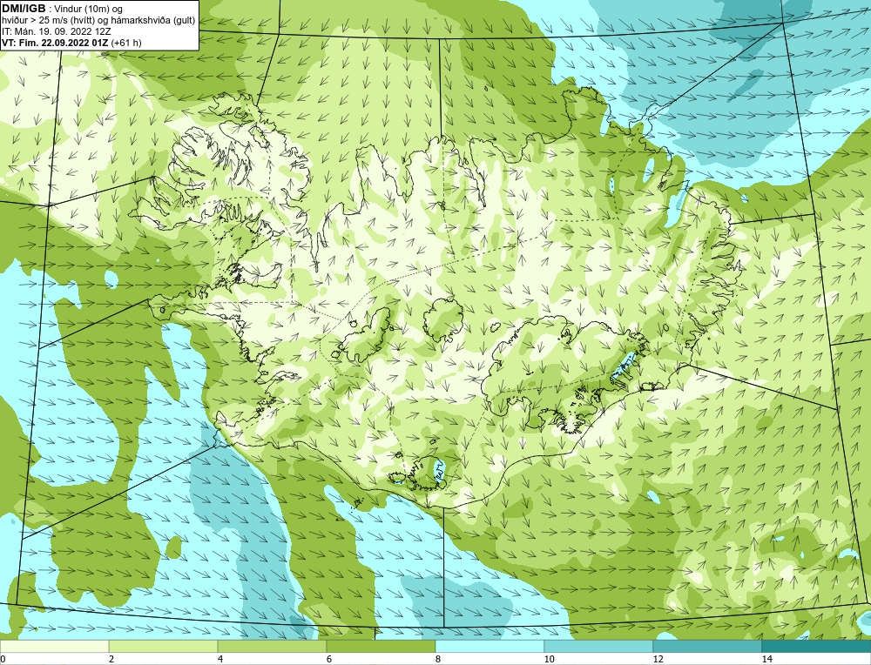
Task: Click the legend label '12'
Action: click(x=658, y=659)
